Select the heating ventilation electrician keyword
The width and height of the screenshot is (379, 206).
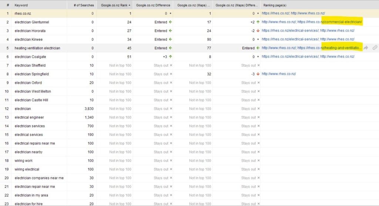coord(37,48)
